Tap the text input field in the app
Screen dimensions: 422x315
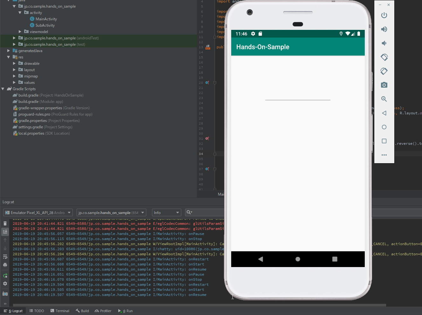tap(298, 95)
